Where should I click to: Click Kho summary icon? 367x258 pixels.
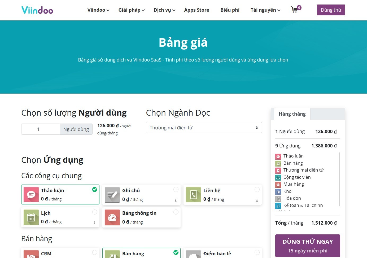278,192
